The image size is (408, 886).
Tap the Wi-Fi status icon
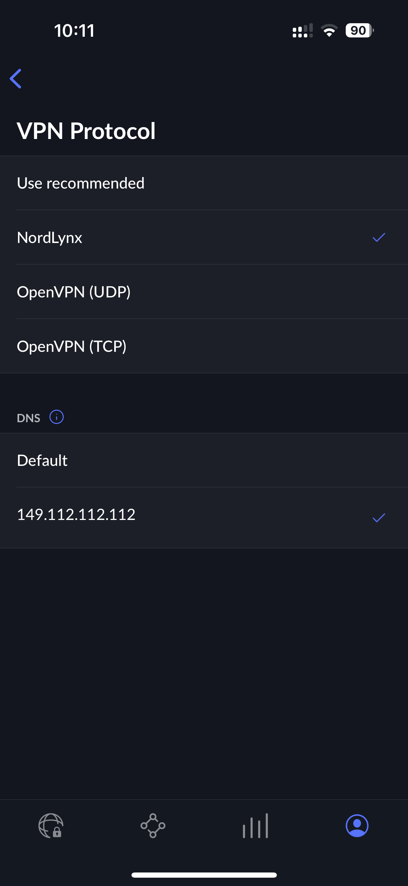pos(329,31)
